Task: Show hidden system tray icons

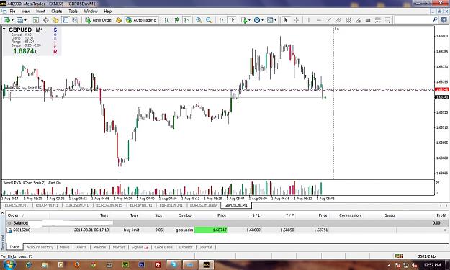Action: [389, 264]
